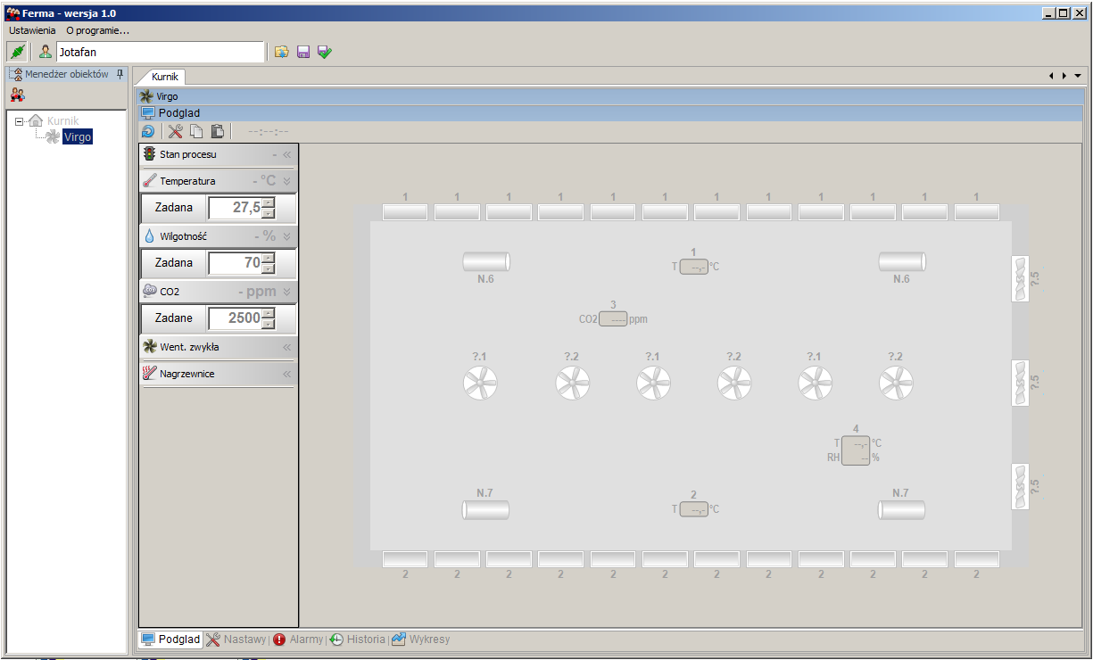Click the temperature value field 27,5
Viewport: 1093px width, 660px height.
(x=236, y=208)
